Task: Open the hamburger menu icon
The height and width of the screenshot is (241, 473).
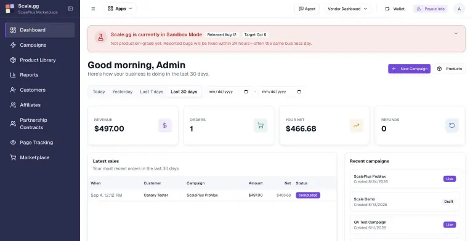Action: (93, 9)
